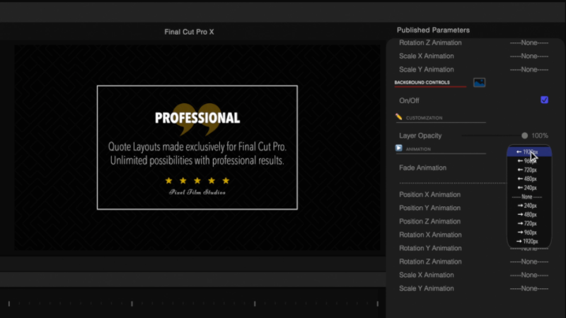Click the PROFESSIONAL title in the preview
This screenshot has width=566, height=318.
pyautogui.click(x=197, y=118)
